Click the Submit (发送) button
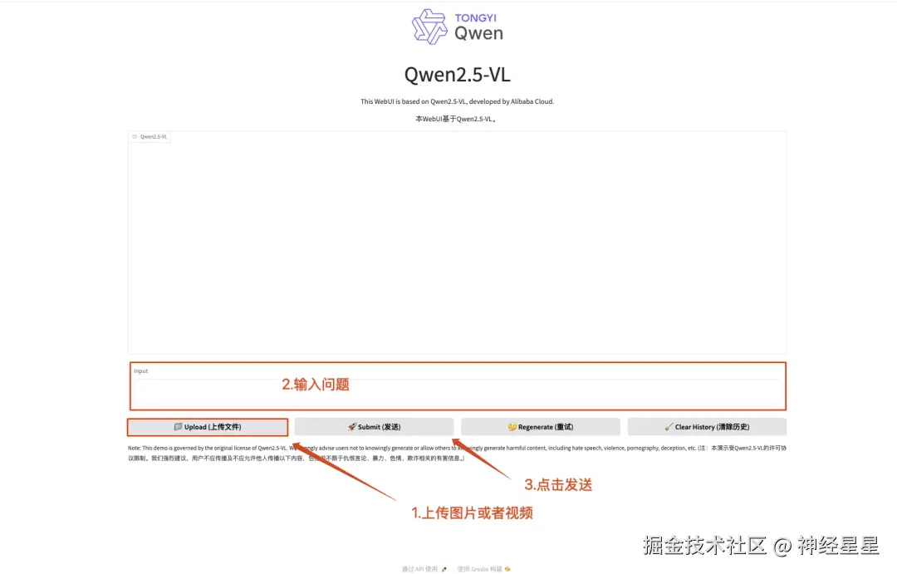This screenshot has width=897, height=574. (x=374, y=427)
